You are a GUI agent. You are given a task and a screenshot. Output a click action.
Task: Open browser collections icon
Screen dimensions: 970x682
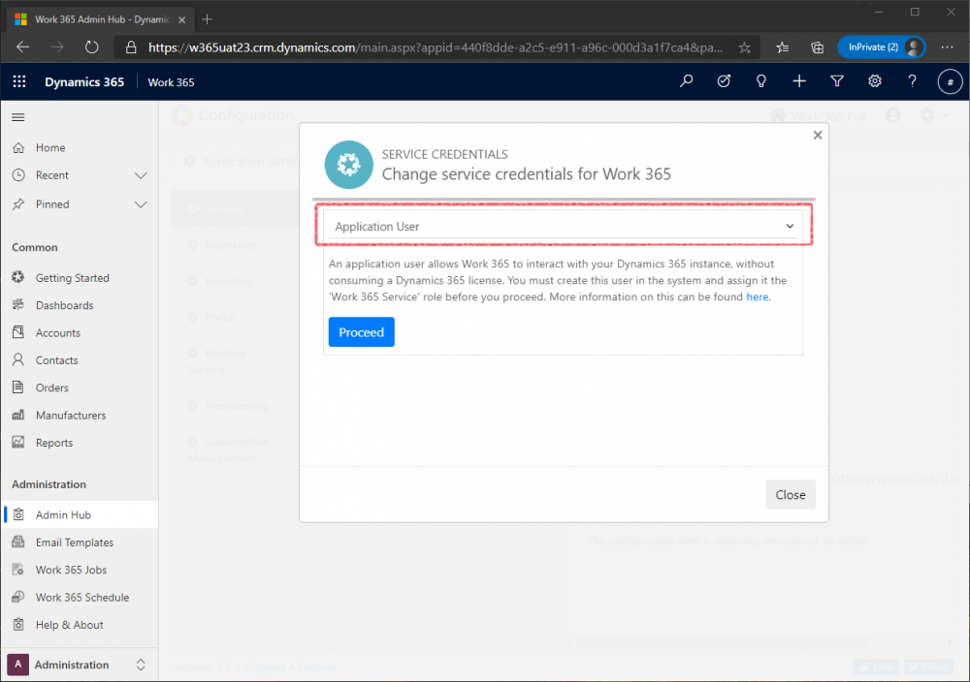point(817,47)
